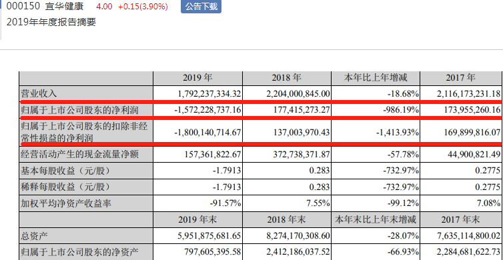Screen dimensions: 503x260
Task: Click the 2019年 column header
Action: (197, 78)
